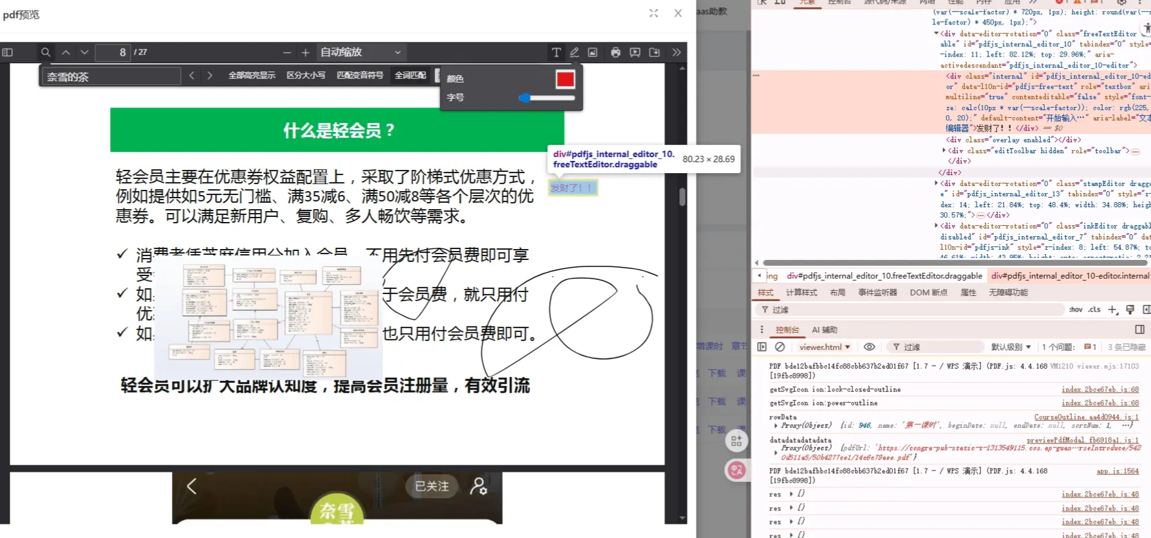This screenshot has height=538, width=1151.
Task: Toggle 全词匹配 search option
Action: click(410, 75)
